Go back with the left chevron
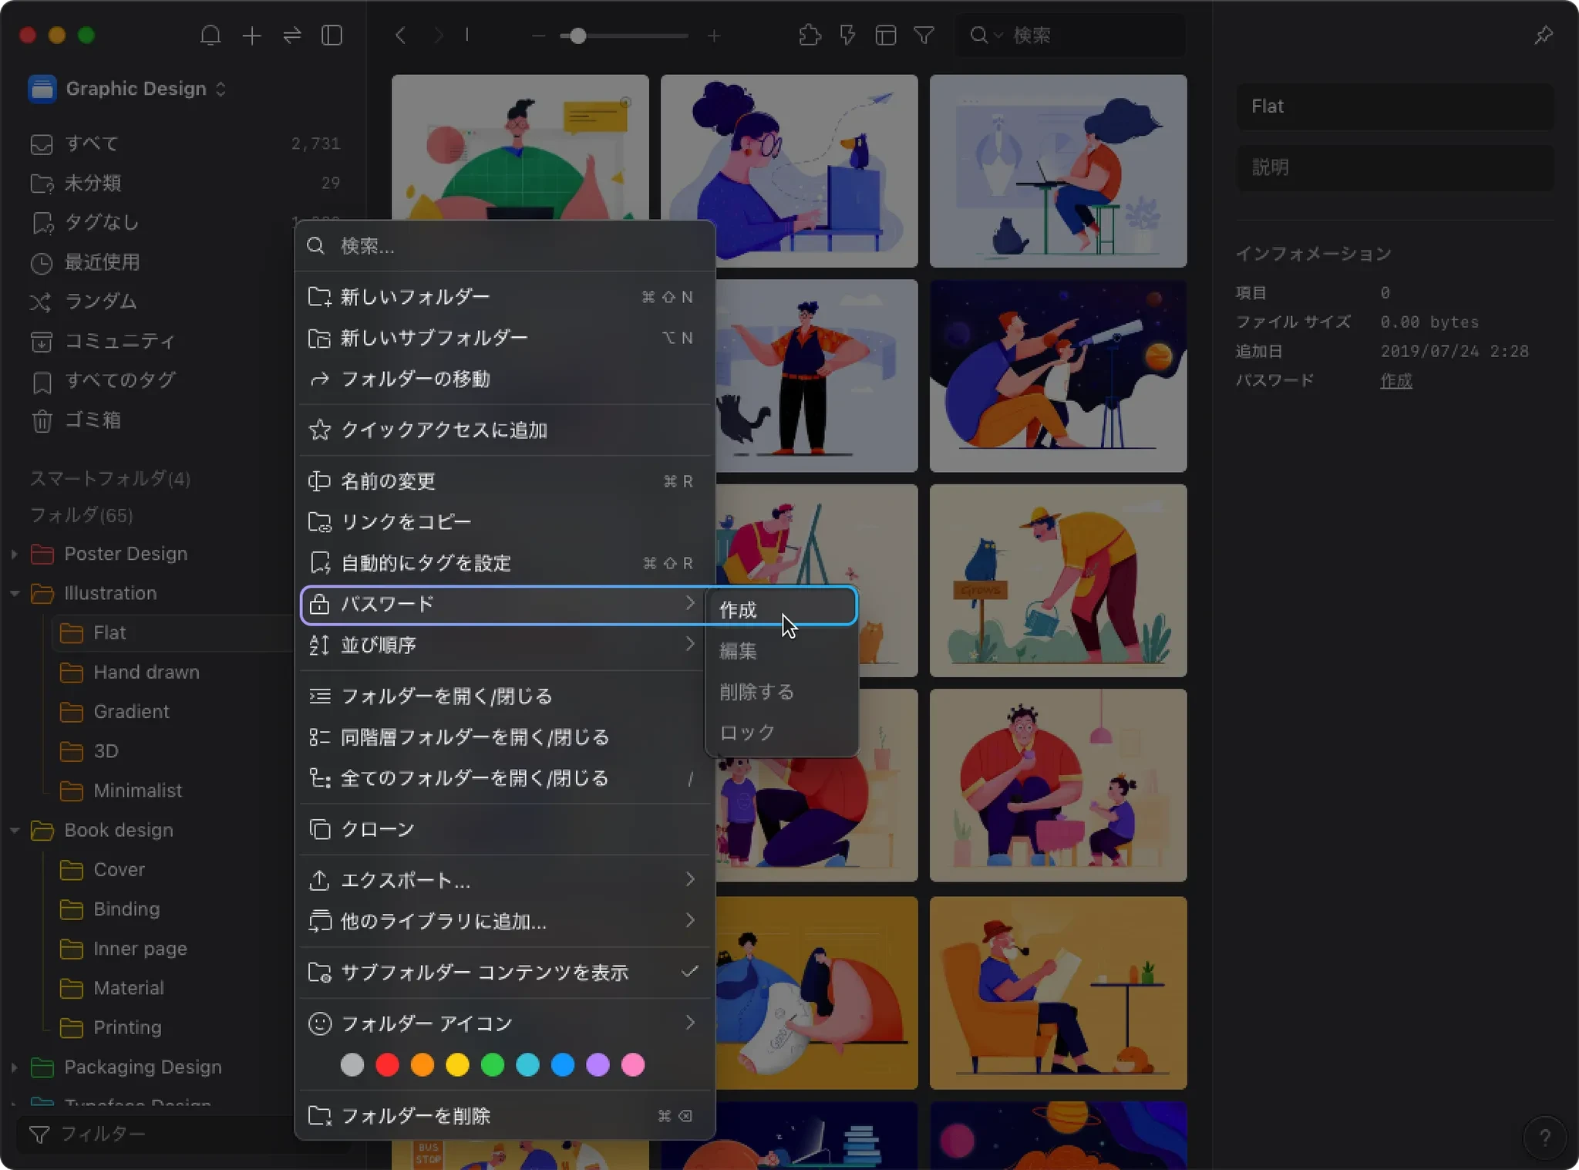The height and width of the screenshot is (1170, 1579). coord(400,35)
